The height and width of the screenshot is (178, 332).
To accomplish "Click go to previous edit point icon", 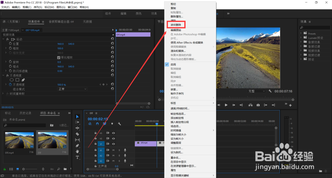I will [266, 105].
